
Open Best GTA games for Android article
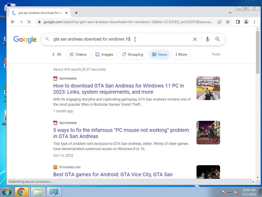pos(113,174)
